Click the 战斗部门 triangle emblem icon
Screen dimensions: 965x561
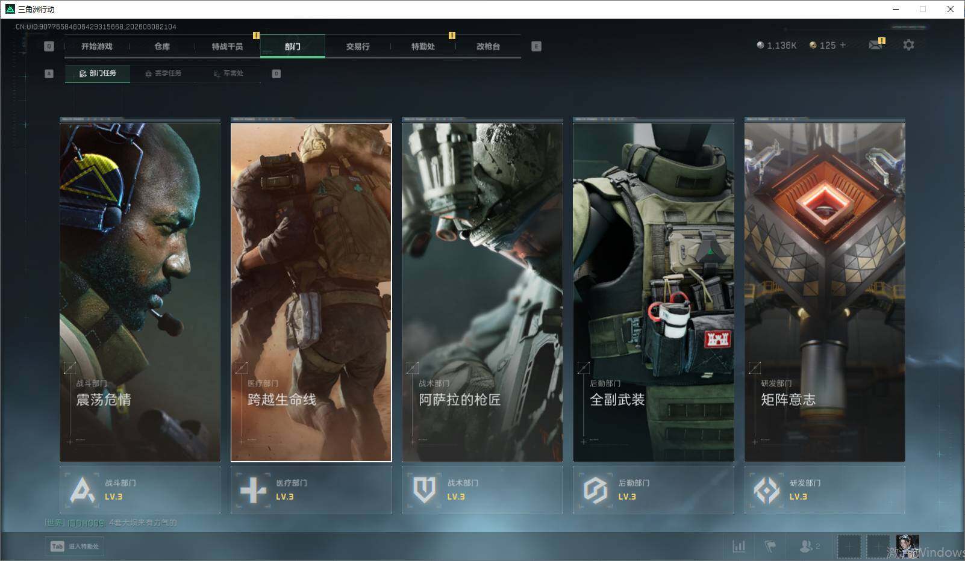tap(82, 490)
